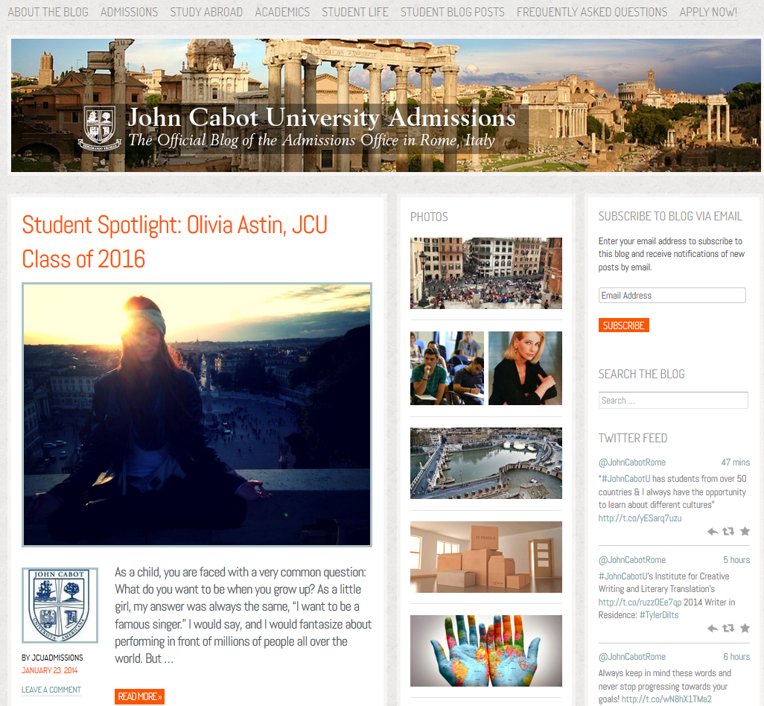Favorite the 47 mins tweet

point(745,532)
